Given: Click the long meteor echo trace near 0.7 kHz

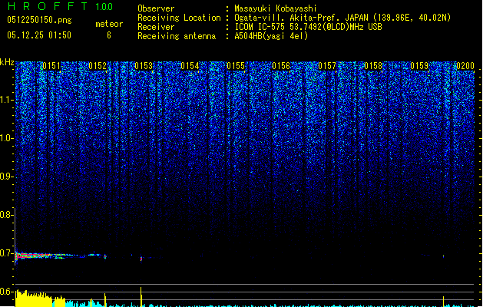Looking at the screenshot, I should pos(61,256).
